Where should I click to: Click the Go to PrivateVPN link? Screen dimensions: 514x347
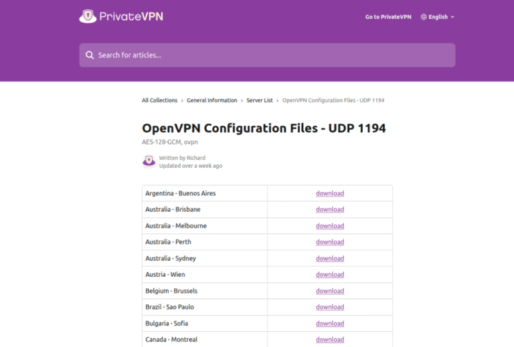pos(388,17)
